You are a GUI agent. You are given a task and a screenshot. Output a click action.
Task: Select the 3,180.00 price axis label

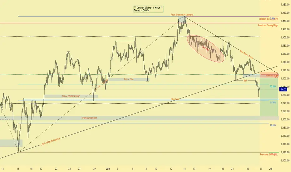coord(285,128)
